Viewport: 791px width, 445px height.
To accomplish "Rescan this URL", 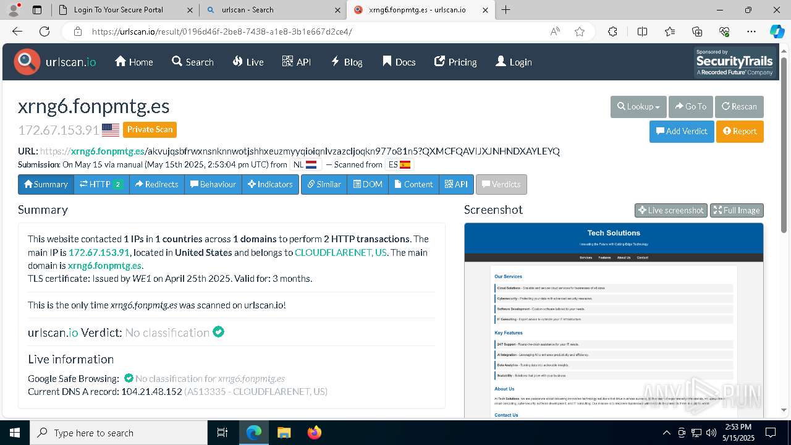I will pyautogui.click(x=739, y=106).
